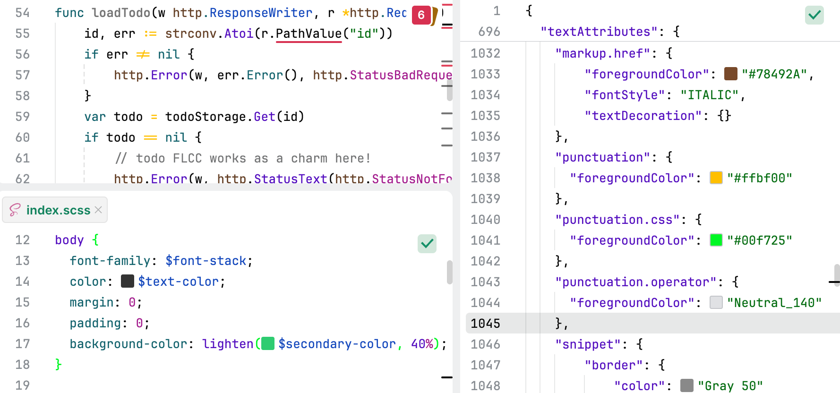
Task: Select the index.scss tab
Action: (58, 210)
